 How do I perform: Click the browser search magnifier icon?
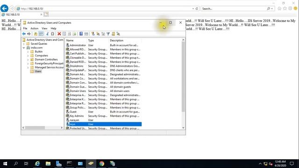269,8
